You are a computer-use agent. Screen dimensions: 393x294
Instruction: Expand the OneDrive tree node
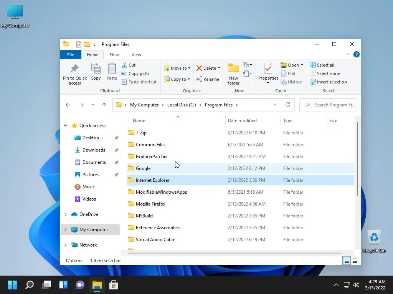tap(65, 214)
